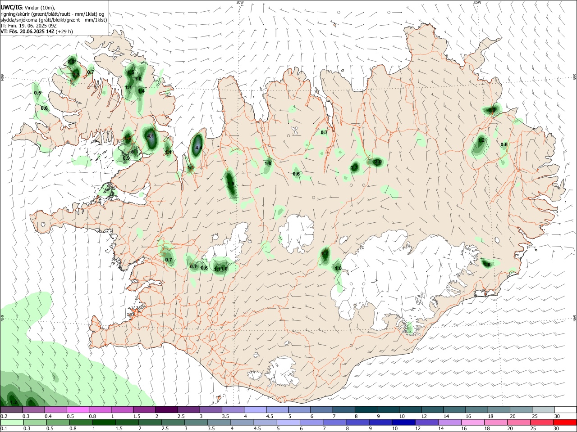This screenshot has height=432, width=577.
Task: Click lower legend navy blue swatch between 10 and 12
Action: pos(403,423)
